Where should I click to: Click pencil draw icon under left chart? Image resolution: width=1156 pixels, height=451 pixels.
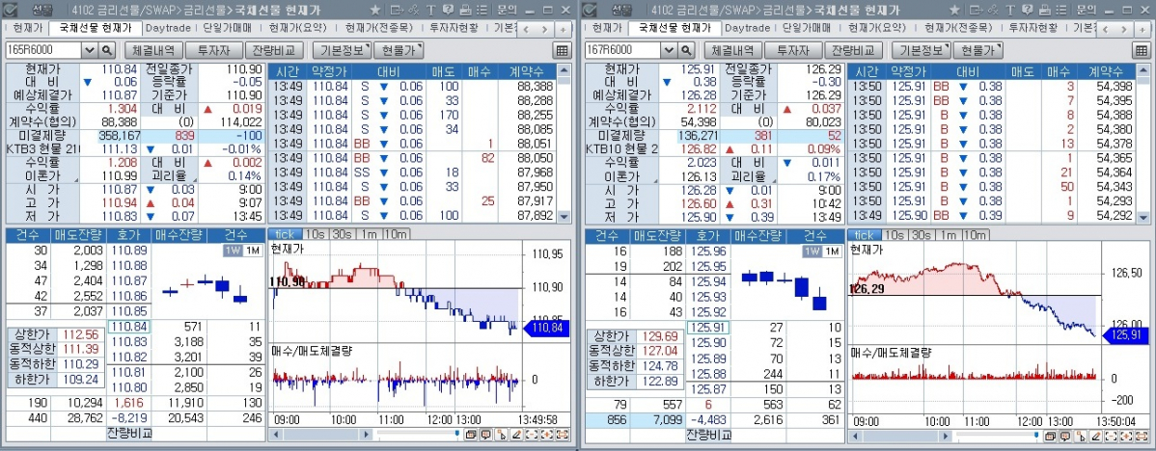[x=517, y=434]
